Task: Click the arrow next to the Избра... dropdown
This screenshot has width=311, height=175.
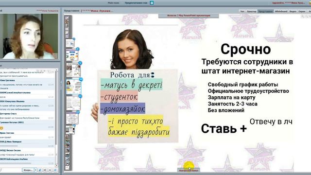Action: (35, 170)
